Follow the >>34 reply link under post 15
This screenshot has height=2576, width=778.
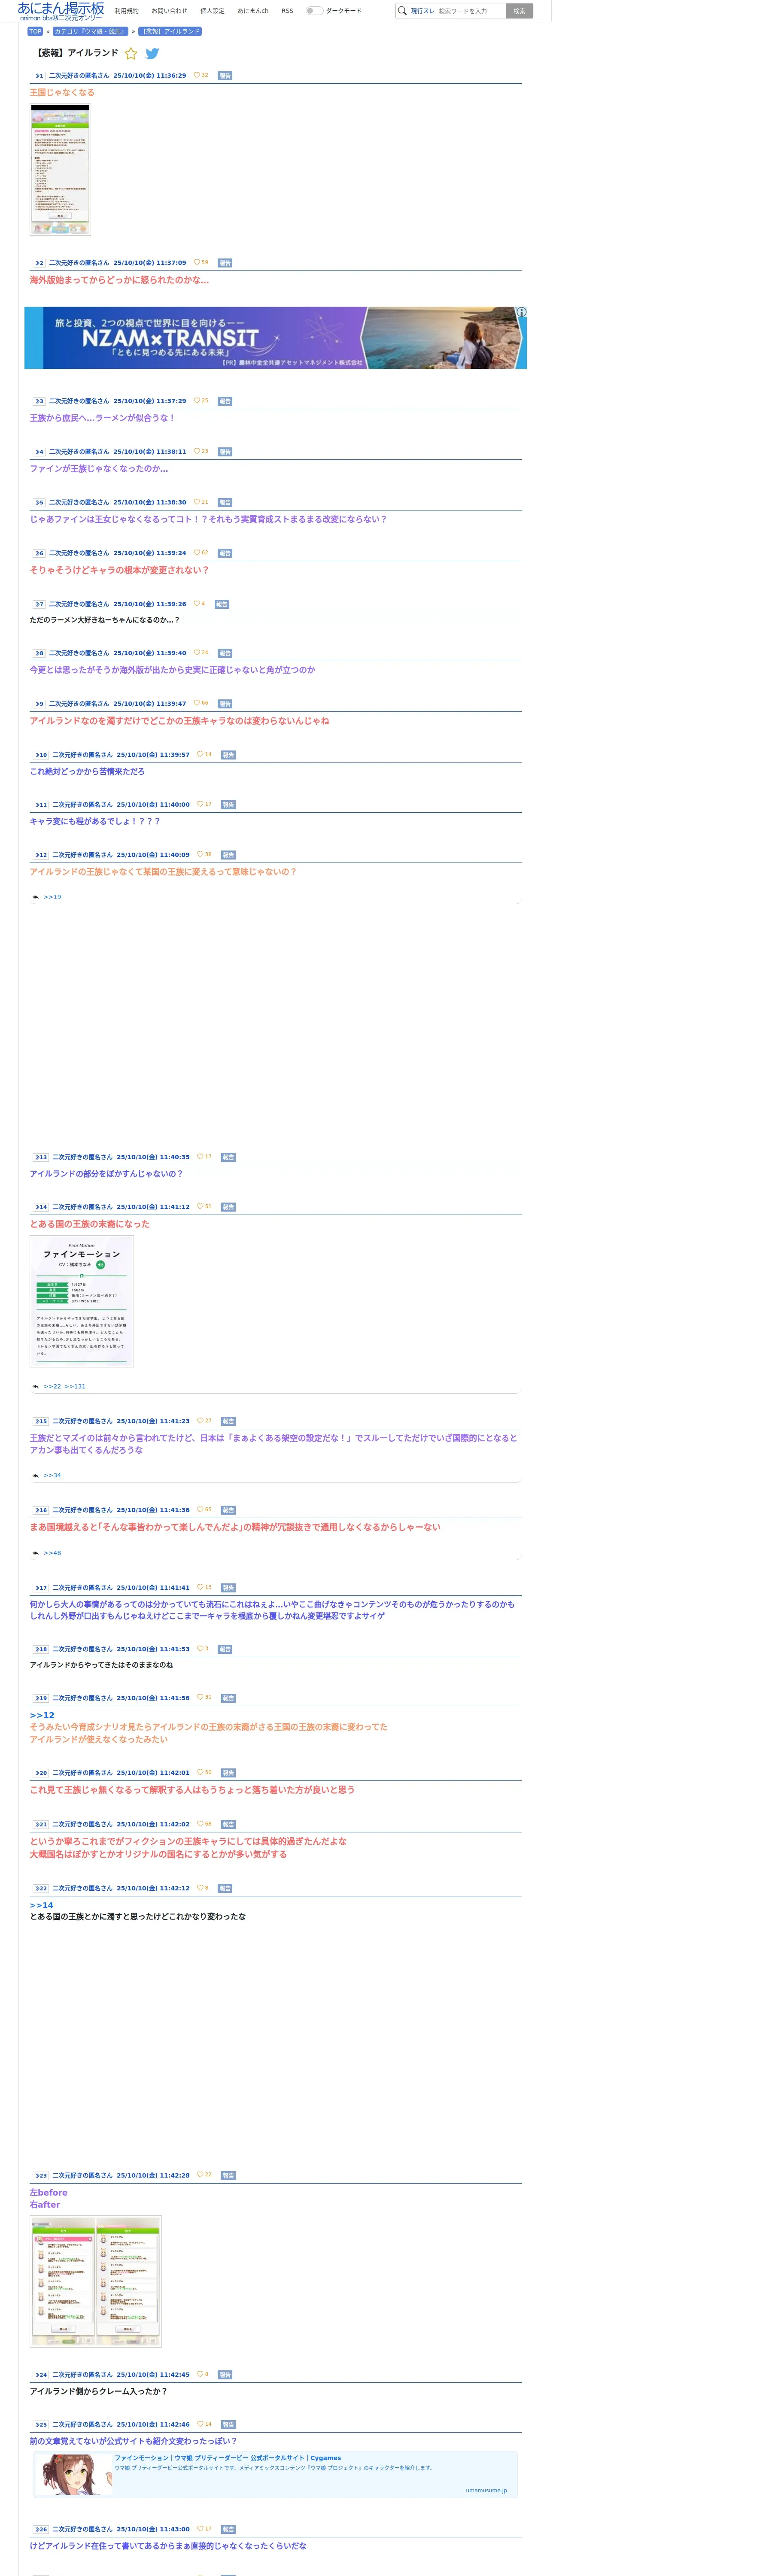pos(52,1476)
